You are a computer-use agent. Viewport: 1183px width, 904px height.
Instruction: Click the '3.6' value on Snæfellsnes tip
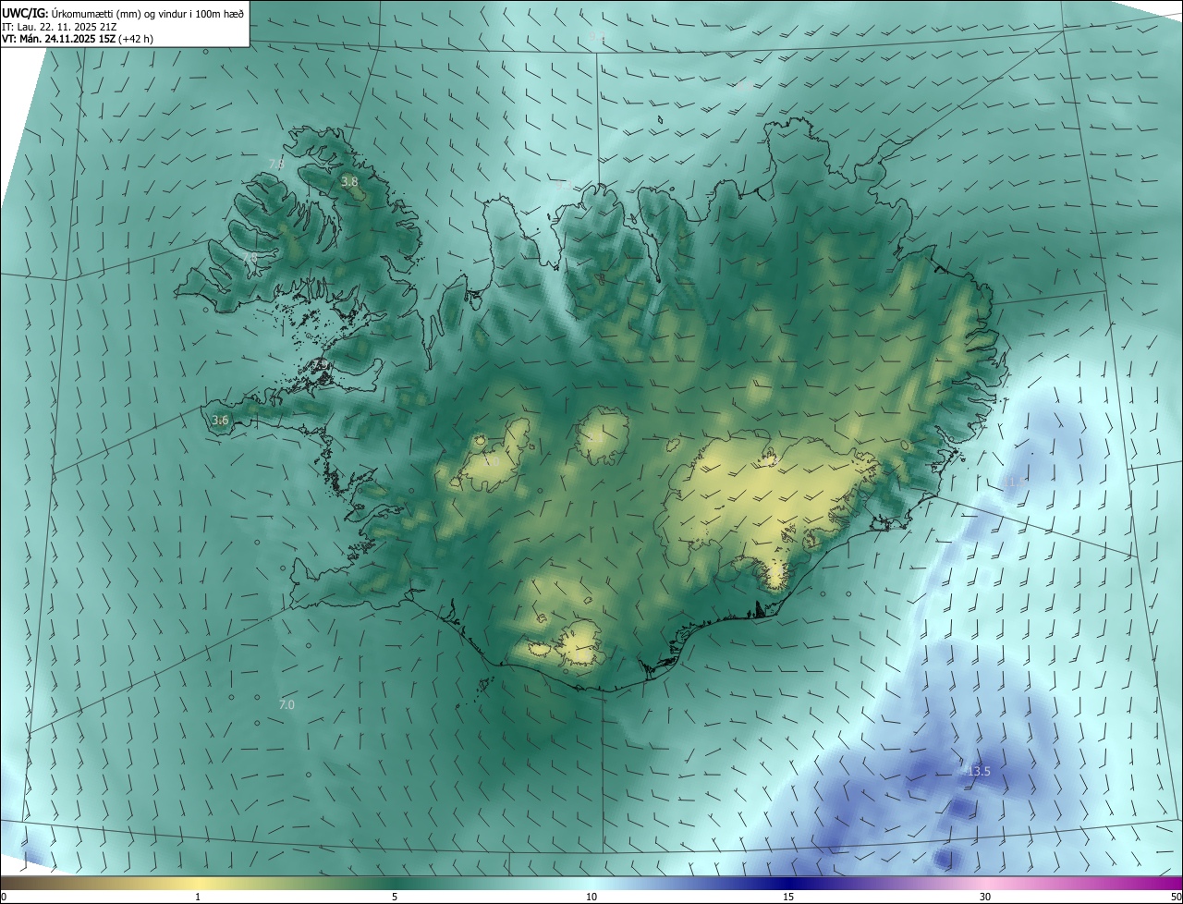point(220,421)
